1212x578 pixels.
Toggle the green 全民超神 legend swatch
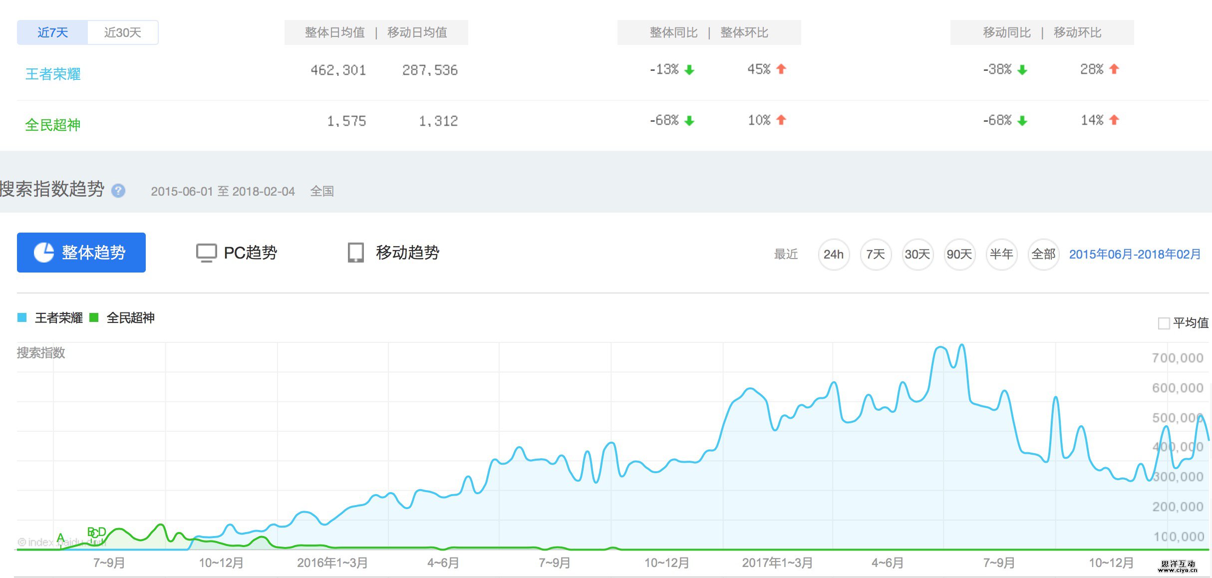pyautogui.click(x=94, y=317)
